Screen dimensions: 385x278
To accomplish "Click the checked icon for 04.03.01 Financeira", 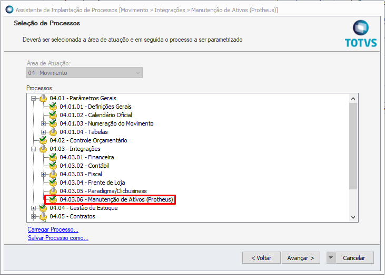I will [x=53, y=157].
